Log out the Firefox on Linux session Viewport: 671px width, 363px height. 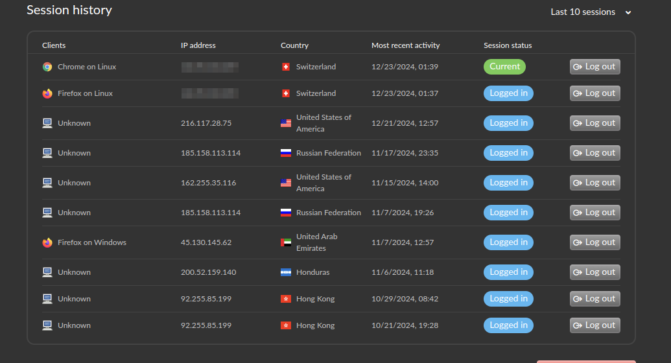click(595, 93)
